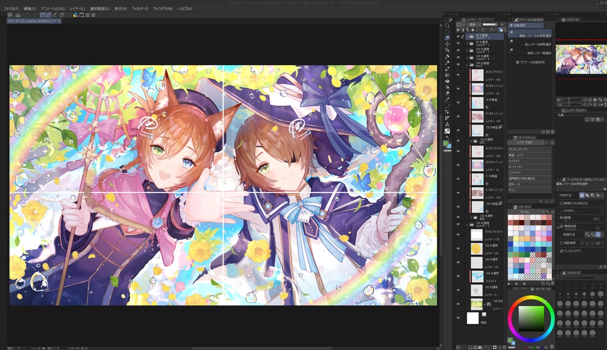Select the Text tool (A icon)
The height and width of the screenshot is (350, 607).
(x=447, y=124)
